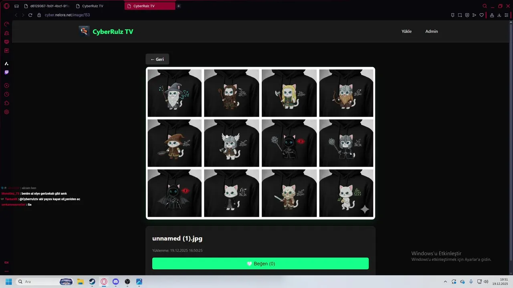Open the cat hoodie collage image
The width and height of the screenshot is (513, 288).
coord(261,143)
